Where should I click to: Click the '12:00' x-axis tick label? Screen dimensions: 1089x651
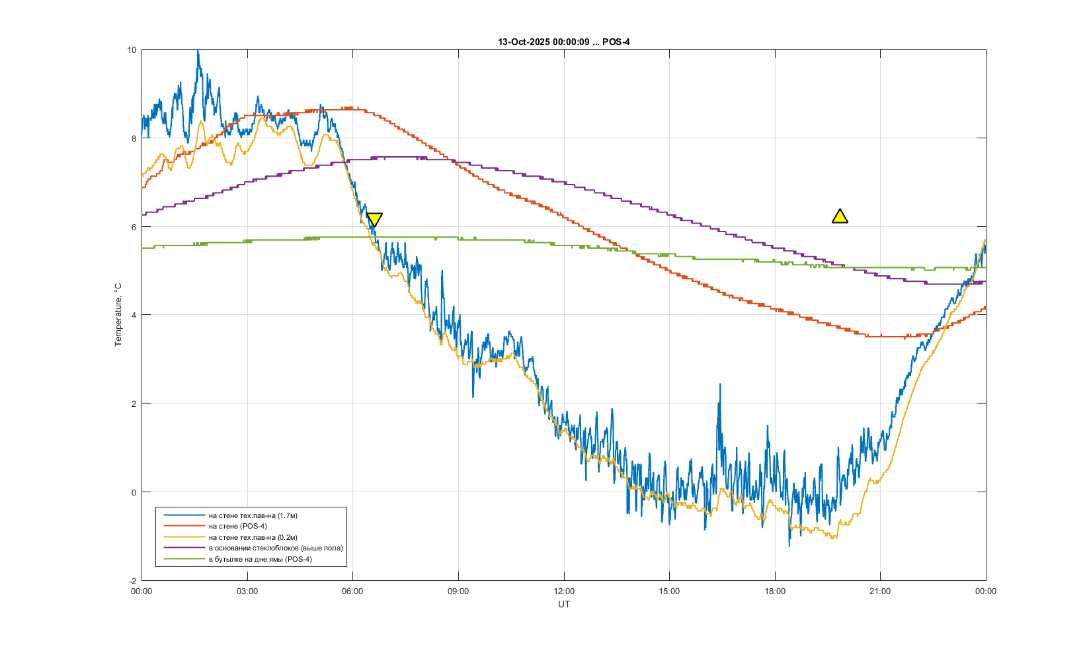click(x=563, y=591)
